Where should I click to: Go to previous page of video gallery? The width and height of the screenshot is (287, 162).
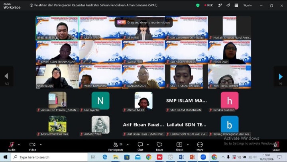(6, 76)
